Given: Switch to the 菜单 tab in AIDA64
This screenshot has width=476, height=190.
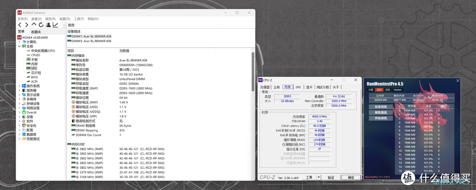Looking at the screenshot, I should [x=21, y=32].
